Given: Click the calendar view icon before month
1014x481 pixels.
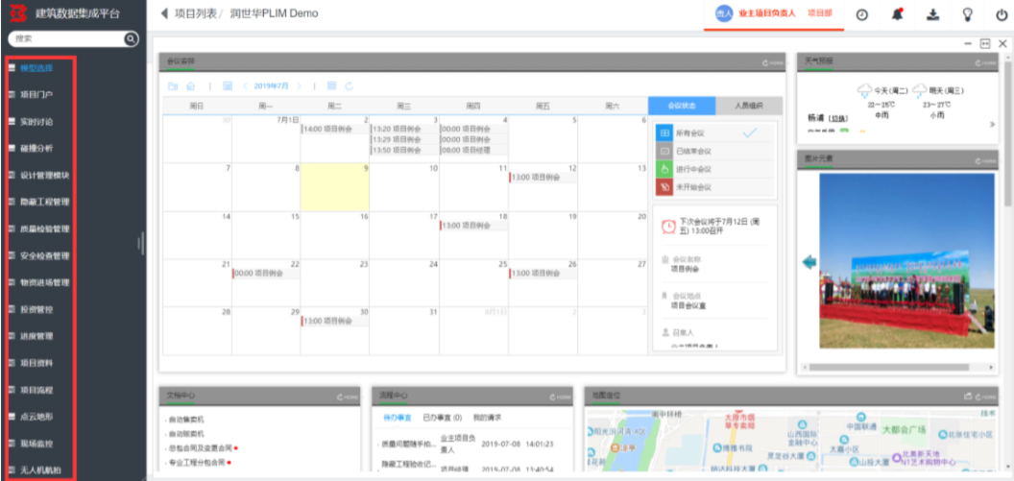Looking at the screenshot, I should click(x=228, y=86).
